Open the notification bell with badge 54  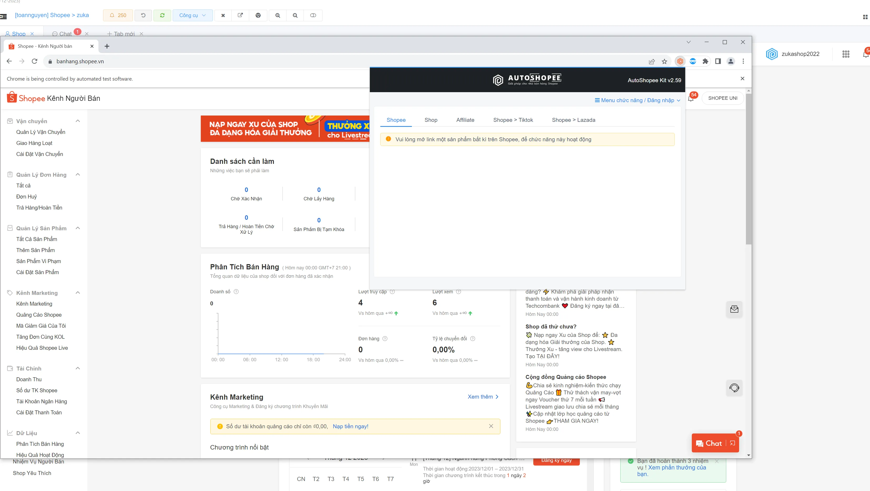point(691,98)
